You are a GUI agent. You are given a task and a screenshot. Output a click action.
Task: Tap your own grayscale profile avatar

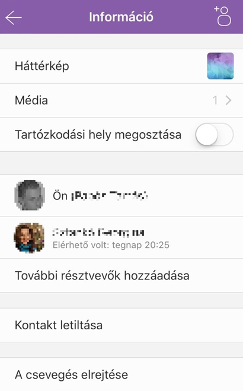coord(30,195)
